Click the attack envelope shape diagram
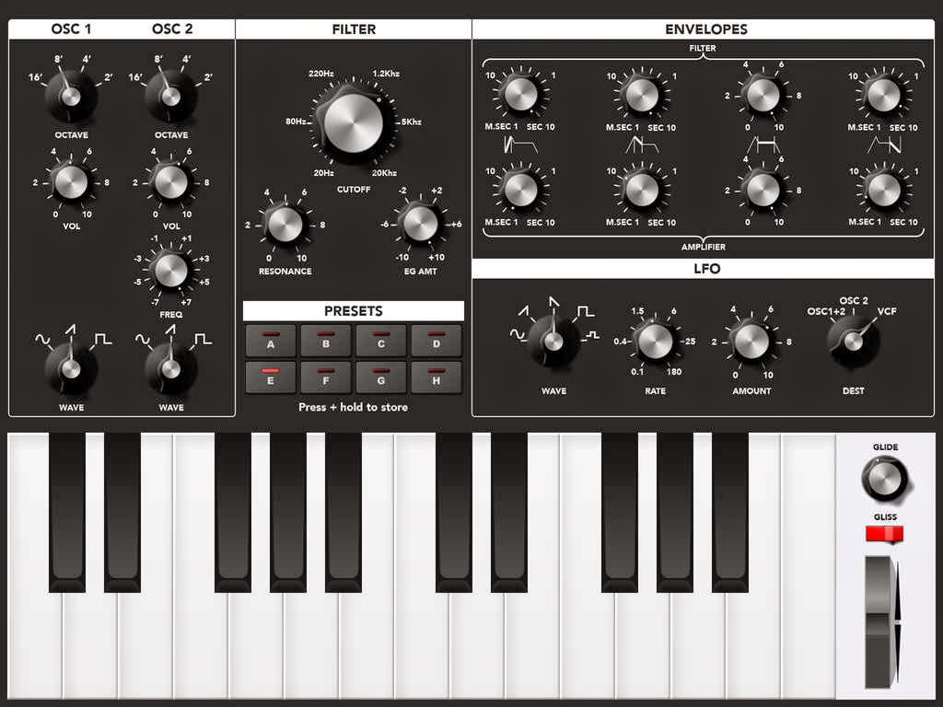 point(519,145)
